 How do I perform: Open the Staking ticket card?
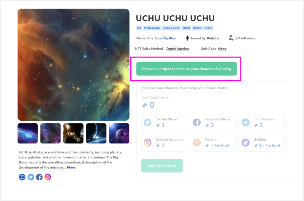[x=262, y=143]
